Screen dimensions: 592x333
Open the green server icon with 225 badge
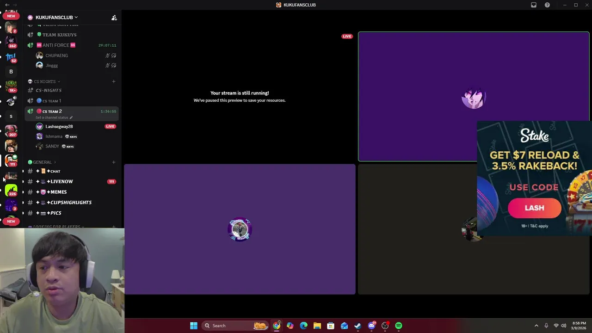pyautogui.click(x=11, y=190)
